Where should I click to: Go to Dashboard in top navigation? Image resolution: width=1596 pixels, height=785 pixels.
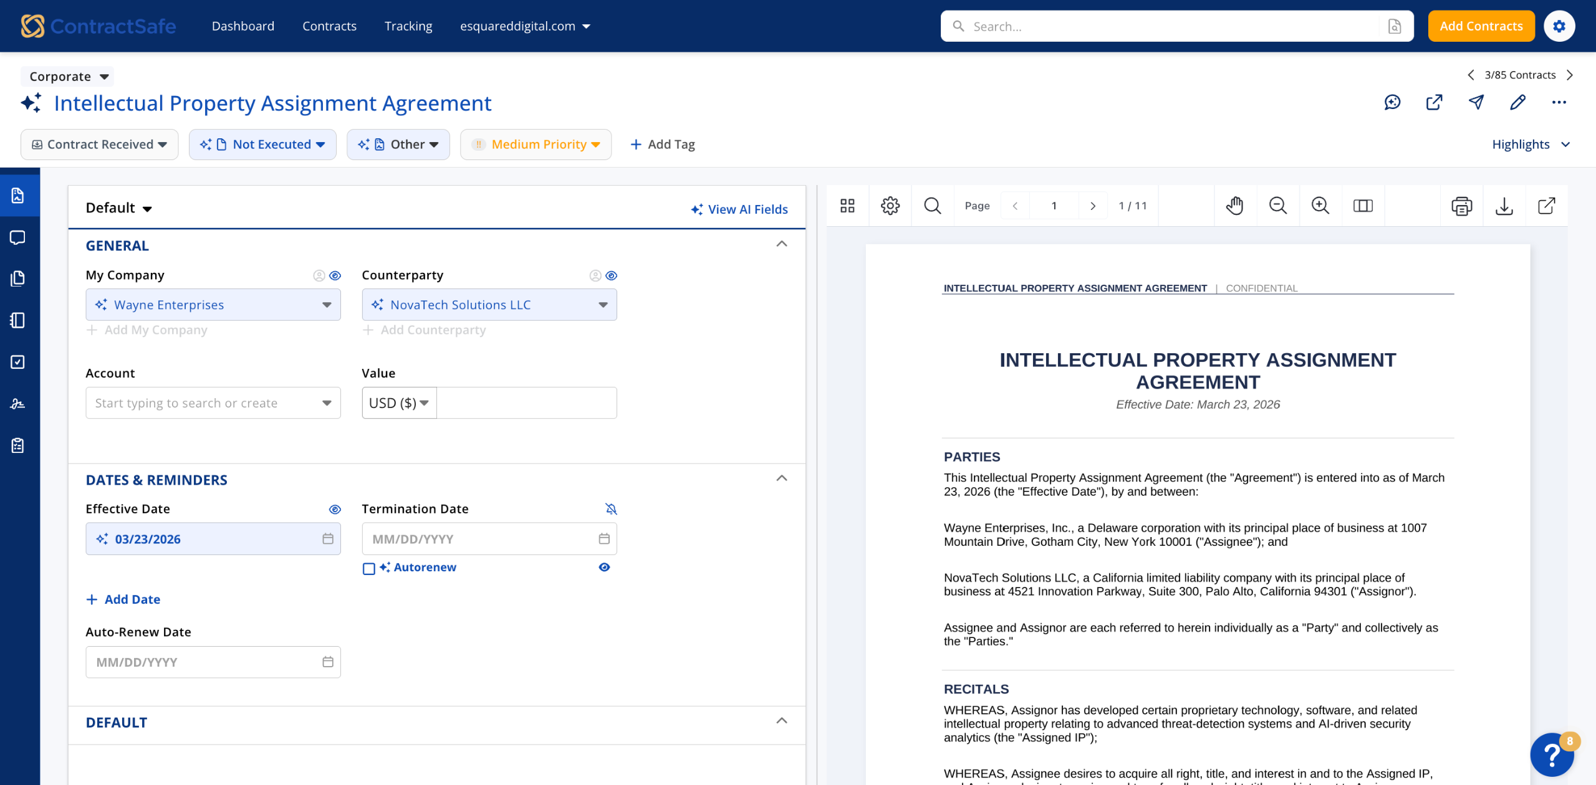(243, 26)
